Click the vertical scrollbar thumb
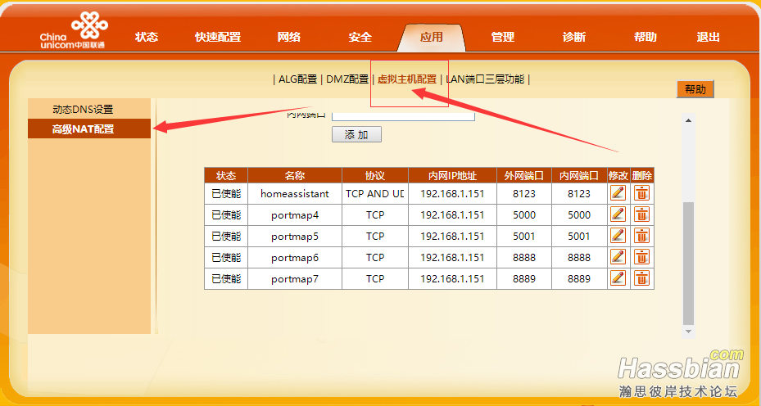This screenshot has width=761, height=406. click(688, 264)
